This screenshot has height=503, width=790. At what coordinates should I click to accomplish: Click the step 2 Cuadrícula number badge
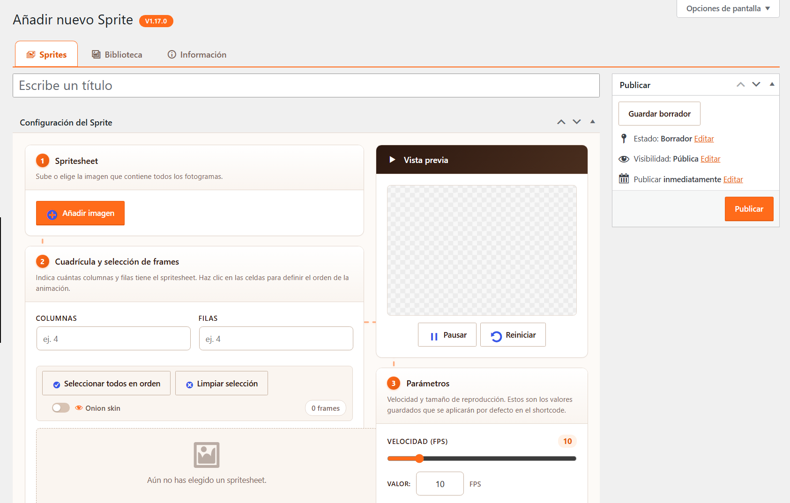pyautogui.click(x=43, y=261)
